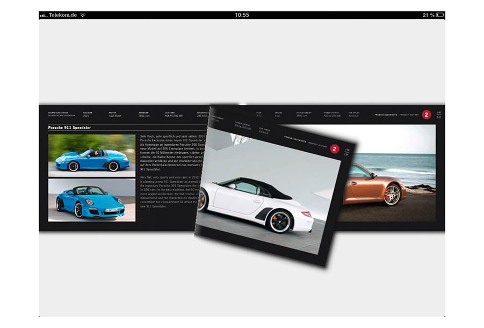Tap the Year specification on the right page

coord(259,115)
